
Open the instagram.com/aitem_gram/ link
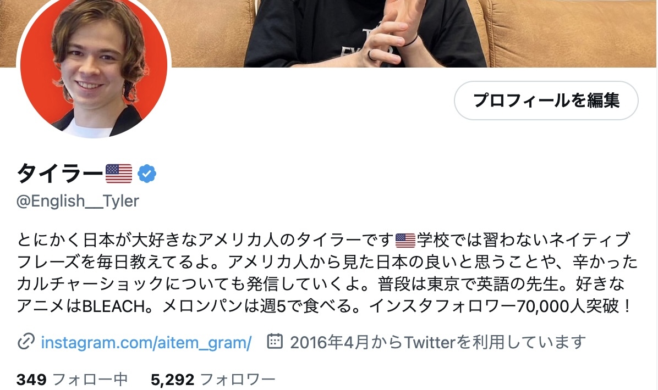146,343
